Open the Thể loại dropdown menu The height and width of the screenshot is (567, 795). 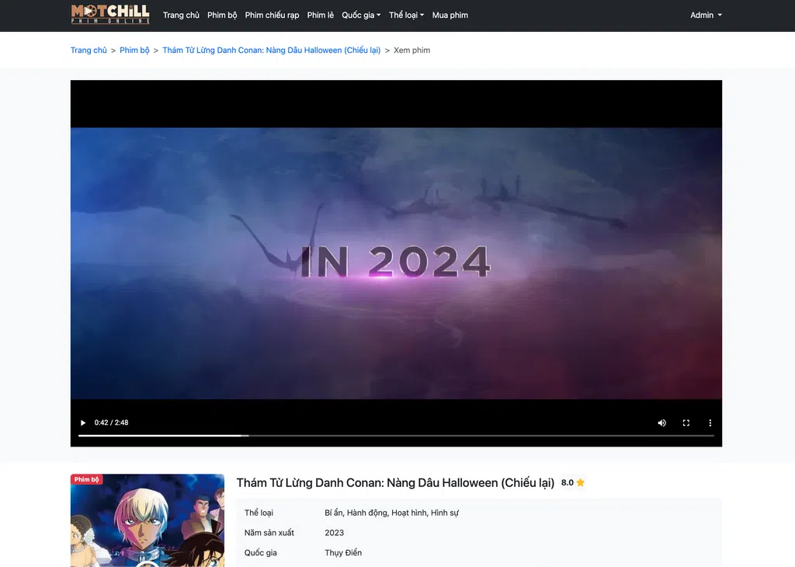(x=406, y=16)
